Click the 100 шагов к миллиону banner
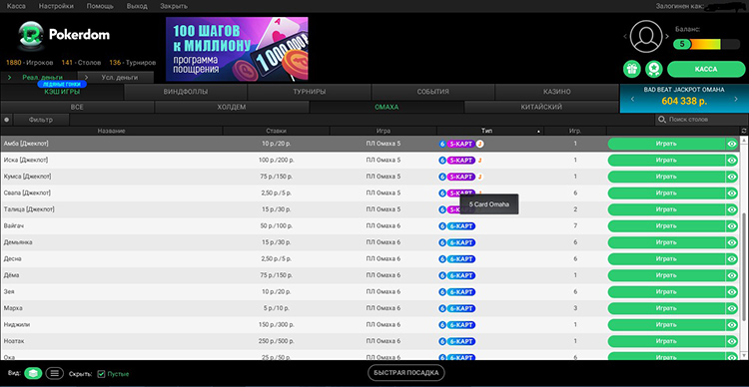Viewport: 749px width, 387px height. [x=237, y=49]
